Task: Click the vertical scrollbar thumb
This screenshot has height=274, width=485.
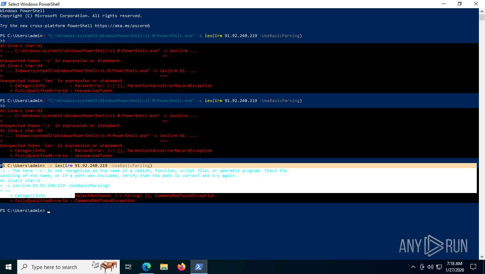Action: [482, 17]
